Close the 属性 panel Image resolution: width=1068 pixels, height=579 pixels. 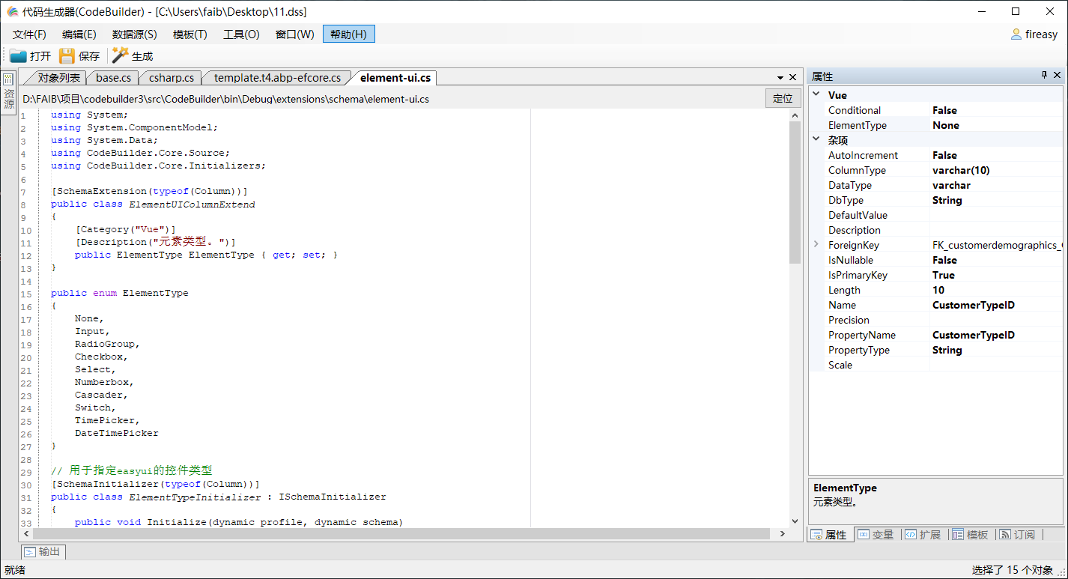tap(1057, 76)
